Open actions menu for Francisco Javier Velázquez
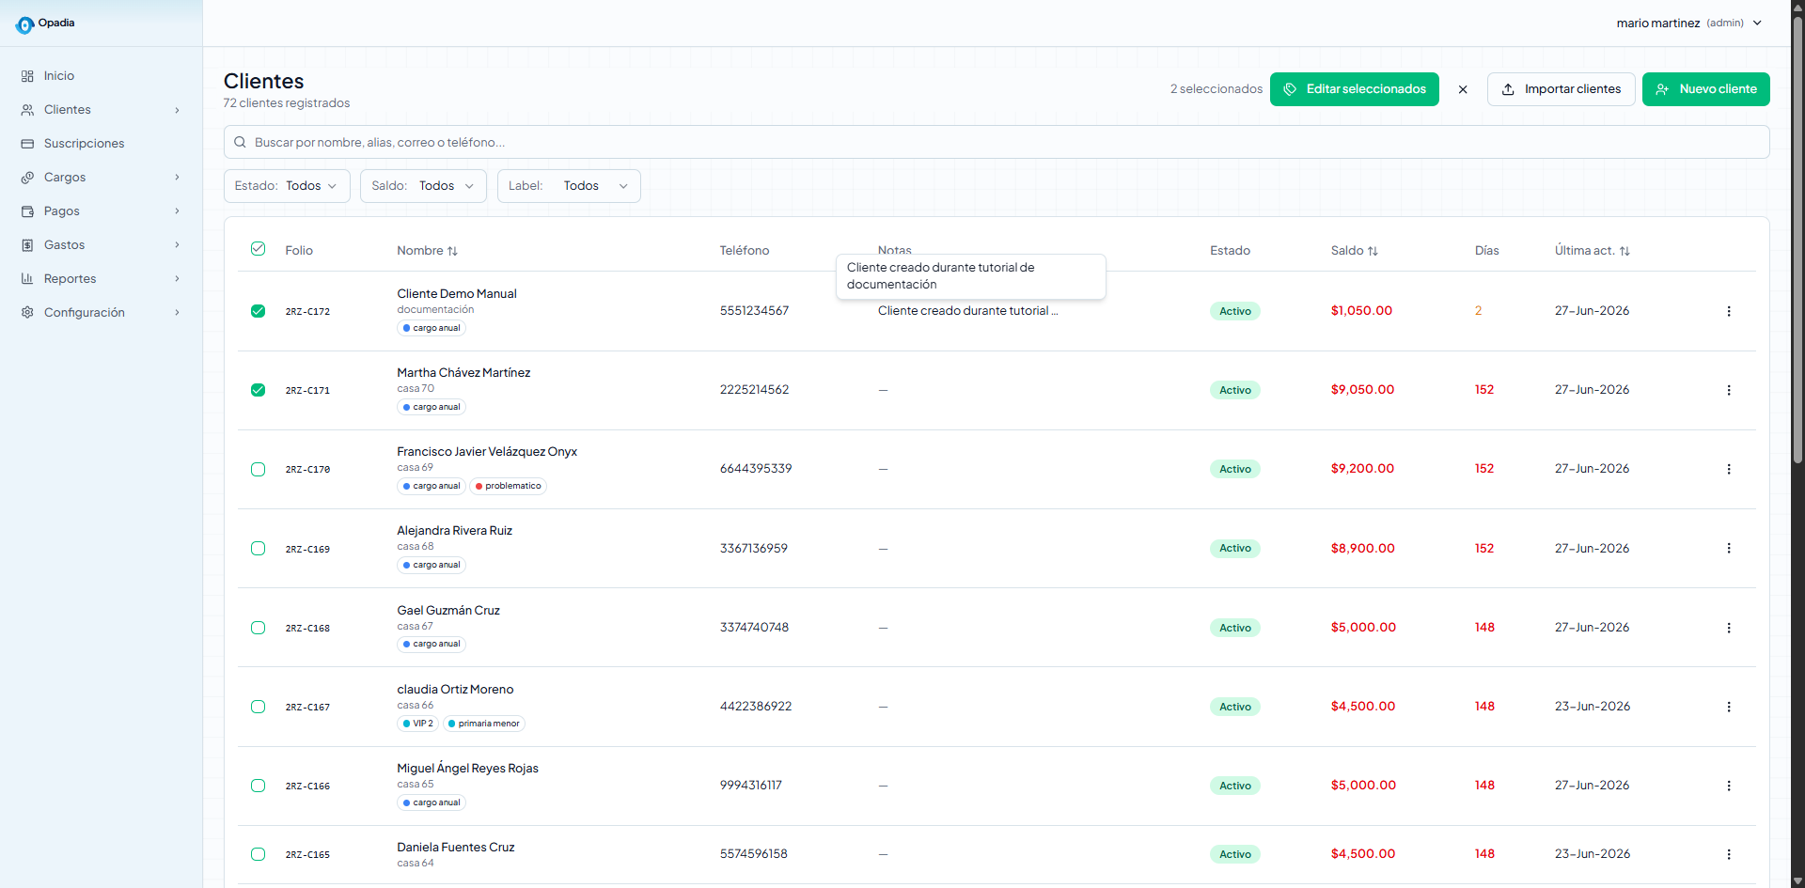The height and width of the screenshot is (888, 1805). 1729,469
